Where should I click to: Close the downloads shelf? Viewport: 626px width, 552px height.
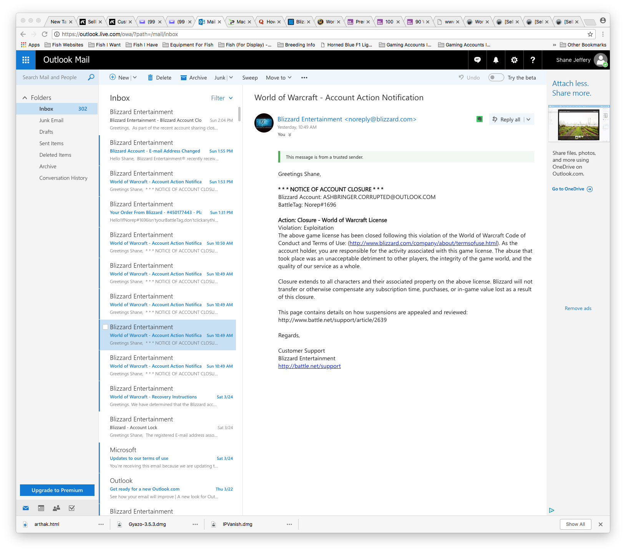tap(601, 524)
